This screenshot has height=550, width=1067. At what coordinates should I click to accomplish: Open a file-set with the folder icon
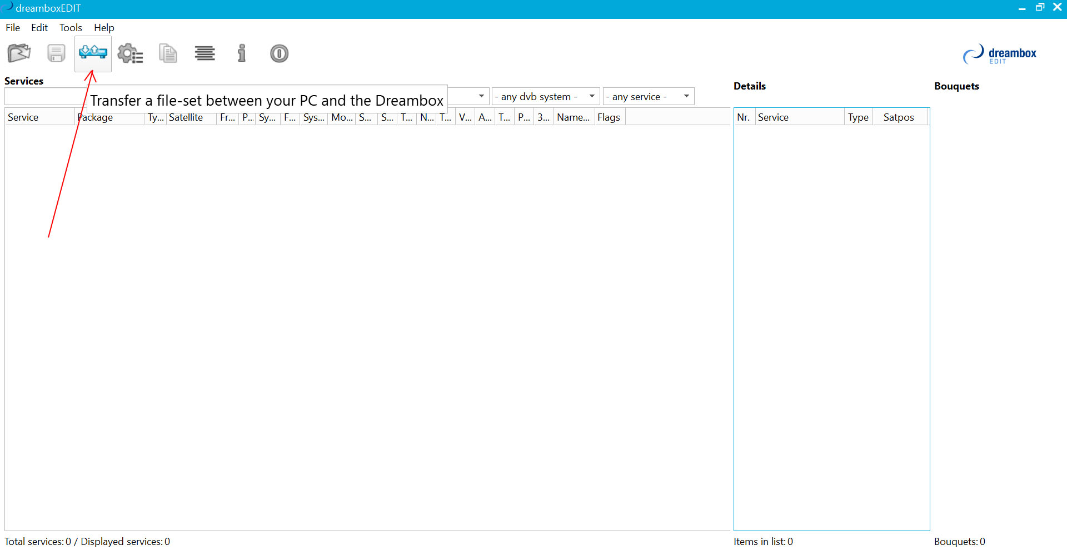(x=19, y=53)
